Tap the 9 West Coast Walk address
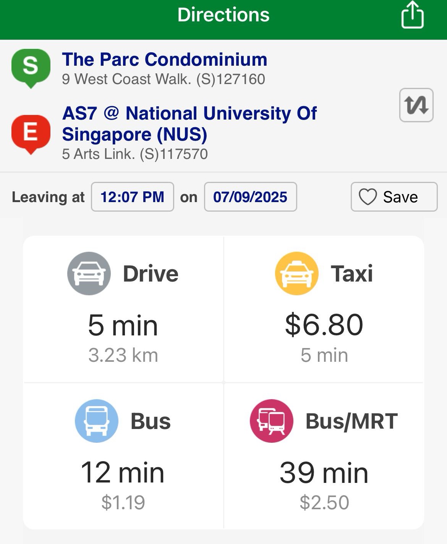The width and height of the screenshot is (447, 544). point(164,79)
